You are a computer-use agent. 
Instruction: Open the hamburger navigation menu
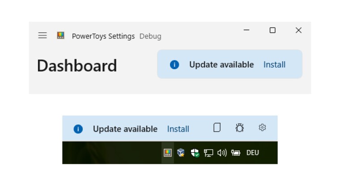42,36
